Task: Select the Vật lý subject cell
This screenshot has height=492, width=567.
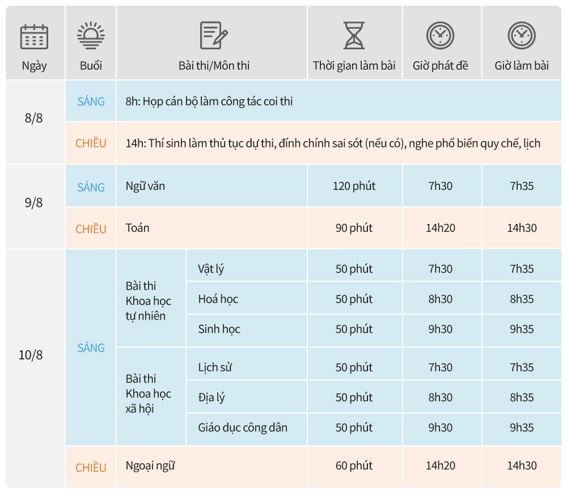Action: [211, 269]
